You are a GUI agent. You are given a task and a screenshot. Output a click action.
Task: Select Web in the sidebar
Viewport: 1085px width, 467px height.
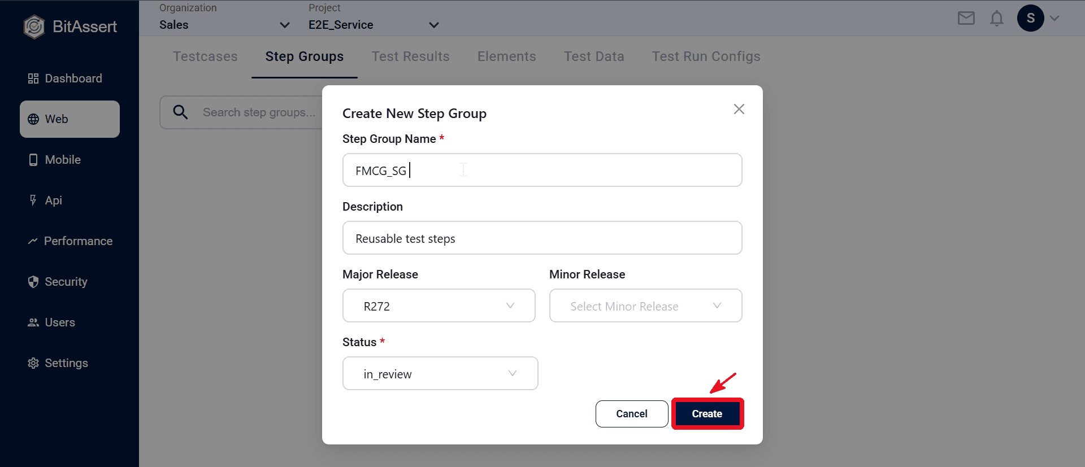(70, 119)
